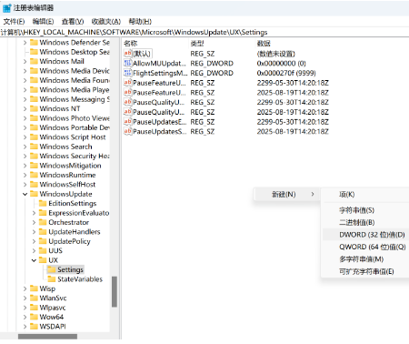The height and width of the screenshot is (344, 409).
Task: Click the Windows Photo Viewer folder icon
Action: (x=34, y=118)
